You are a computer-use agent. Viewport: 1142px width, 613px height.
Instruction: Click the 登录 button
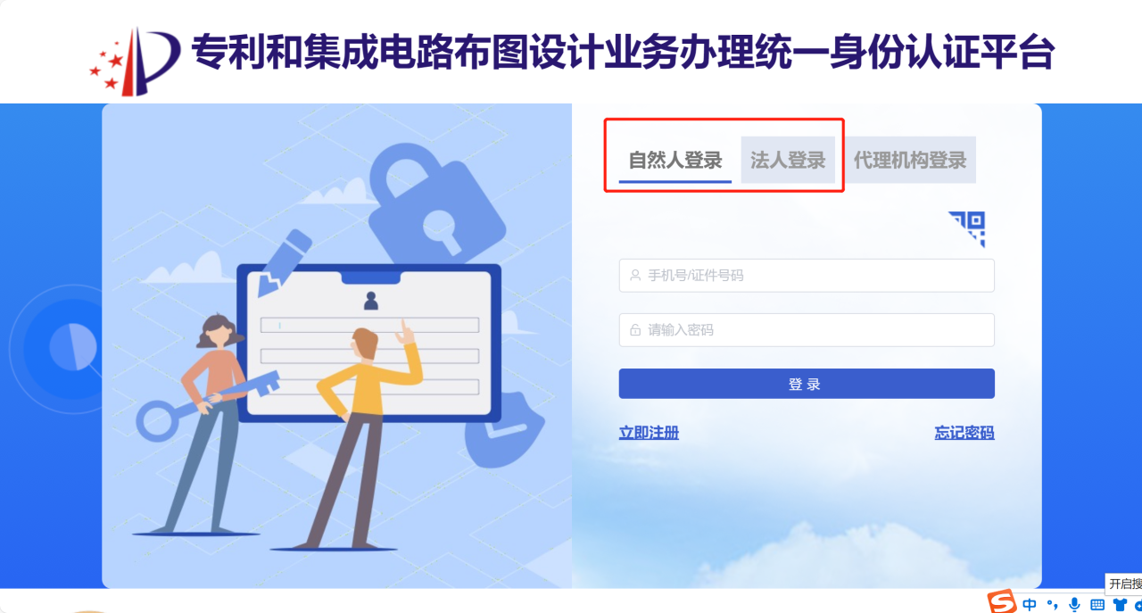point(807,384)
